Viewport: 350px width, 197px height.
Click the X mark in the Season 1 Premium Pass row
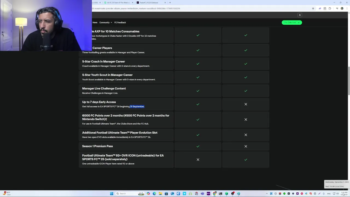coord(246,146)
